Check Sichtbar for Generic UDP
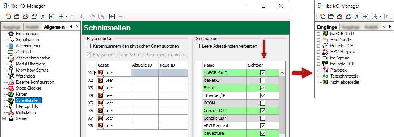 (x=263, y=118)
